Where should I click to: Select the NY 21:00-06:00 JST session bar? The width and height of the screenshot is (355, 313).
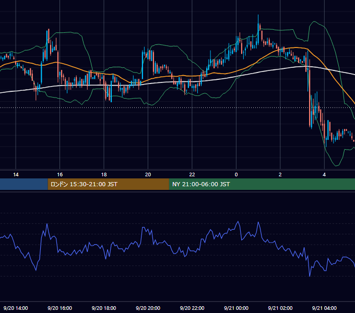click(262, 184)
